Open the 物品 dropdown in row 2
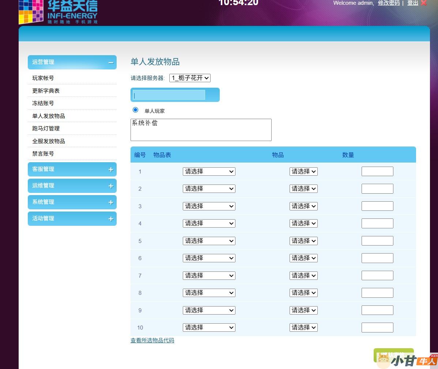The height and width of the screenshot is (369, 438). click(303, 189)
